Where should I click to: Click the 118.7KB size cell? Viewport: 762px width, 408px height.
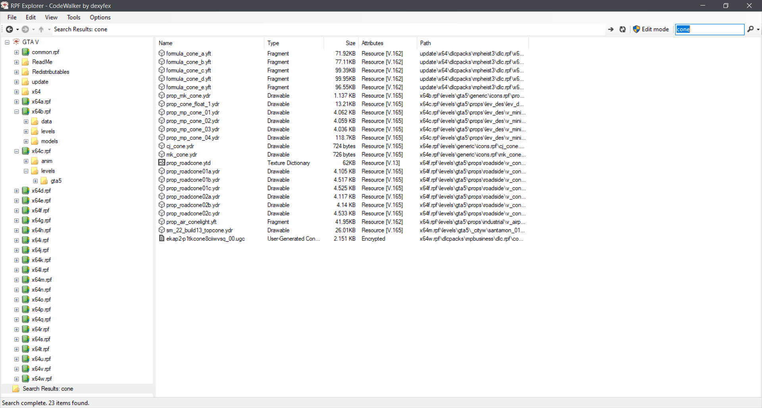pyautogui.click(x=345, y=137)
